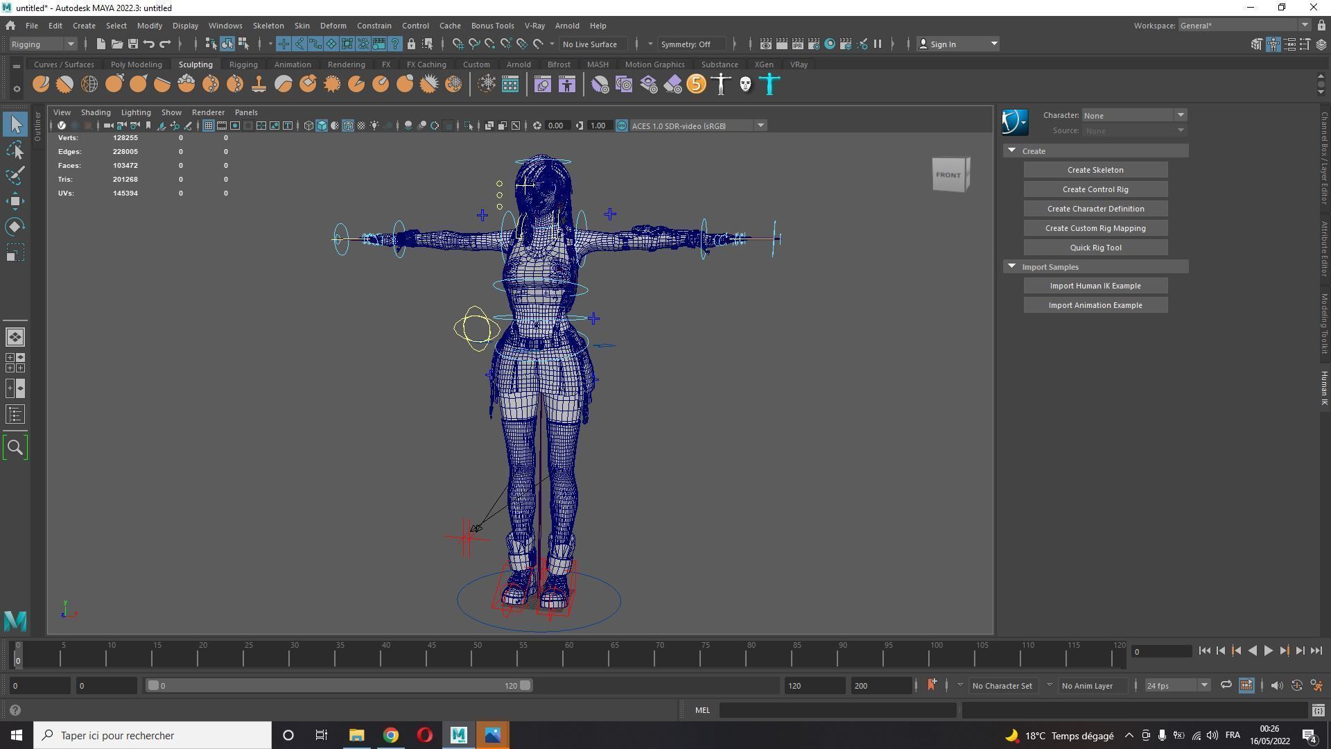
Task: Open the Skeleton menu
Action: click(x=268, y=26)
